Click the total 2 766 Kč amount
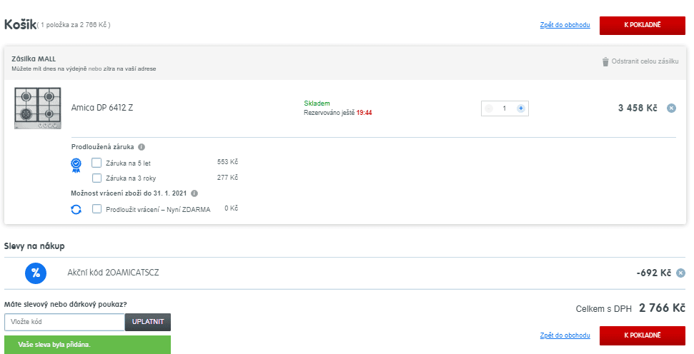694x354 pixels. (x=662, y=308)
